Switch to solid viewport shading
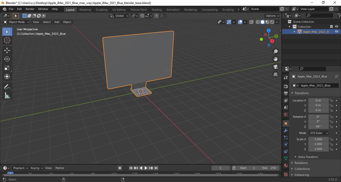The image size is (341, 182). coord(263,22)
